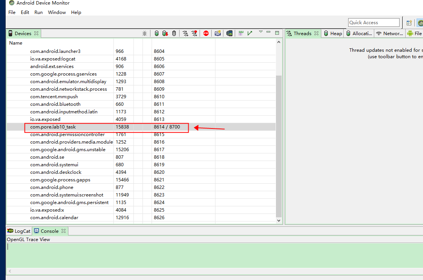Click the Dump View Hierarchy icon
The image size is (423, 280).
[229, 33]
